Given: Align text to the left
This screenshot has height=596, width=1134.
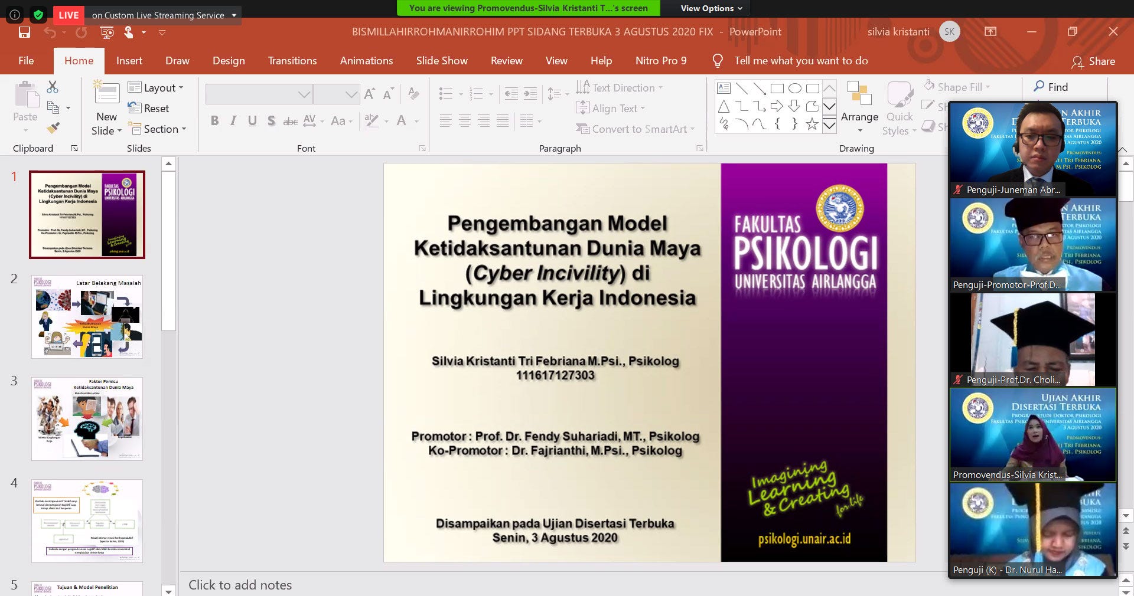Looking at the screenshot, I should coord(446,121).
